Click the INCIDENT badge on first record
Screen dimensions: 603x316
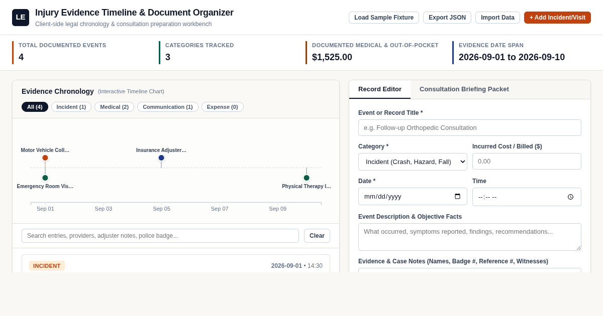tap(47, 266)
